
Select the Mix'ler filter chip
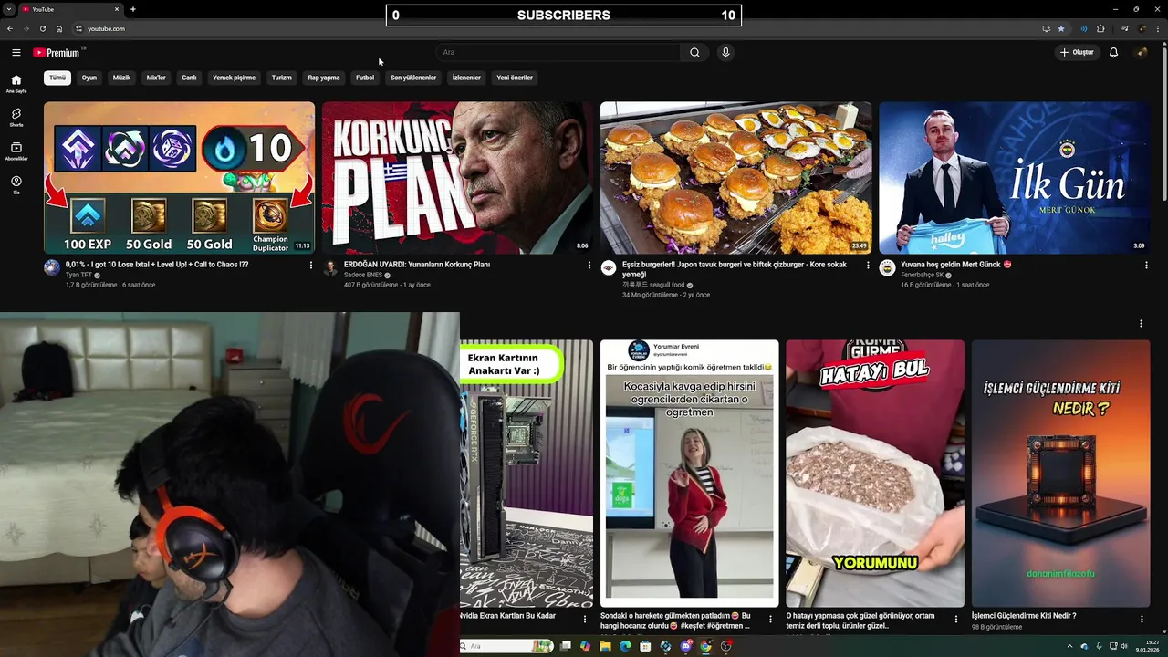pyautogui.click(x=156, y=78)
